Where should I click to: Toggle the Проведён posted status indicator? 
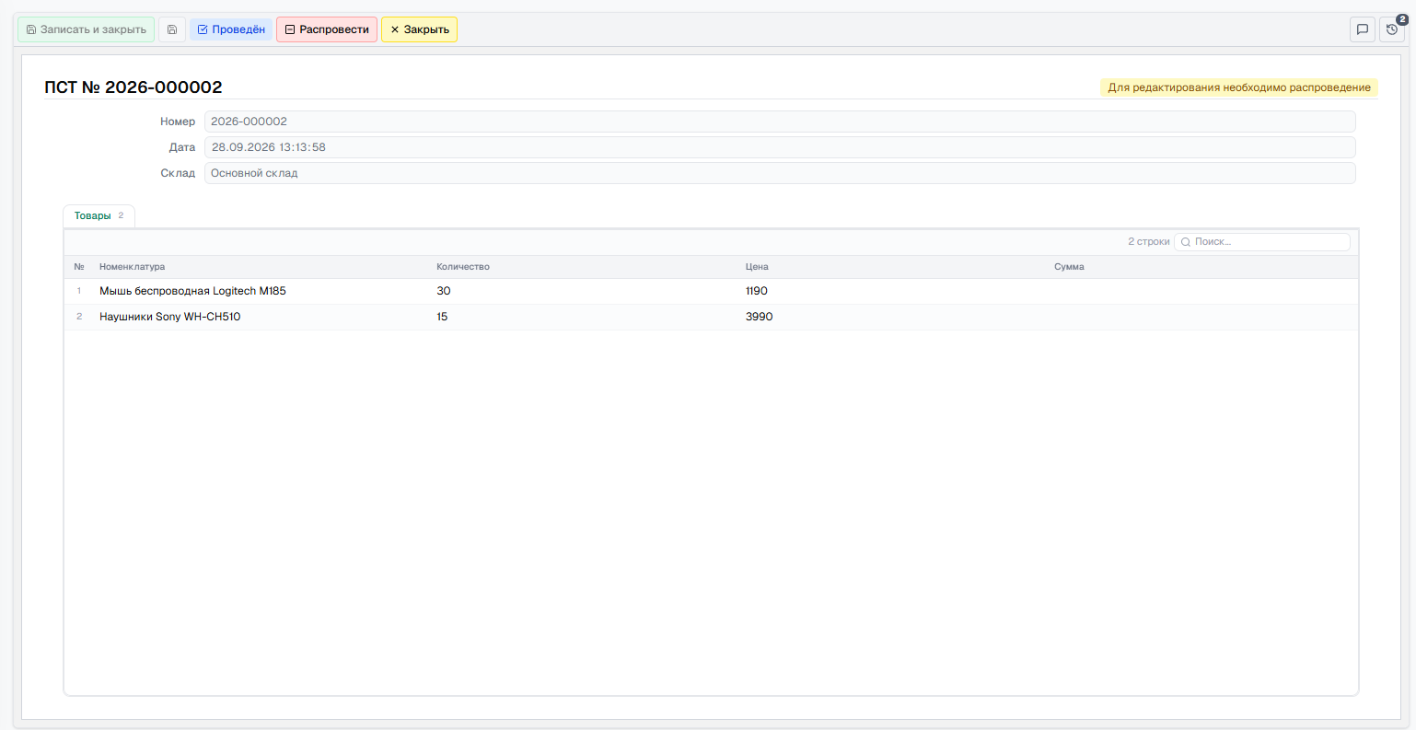pyautogui.click(x=231, y=29)
